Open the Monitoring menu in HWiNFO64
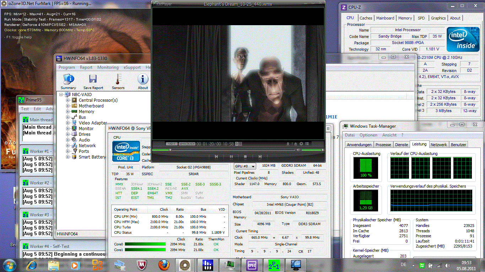Image resolution: width=485 pixels, height=272 pixels. coord(108,67)
